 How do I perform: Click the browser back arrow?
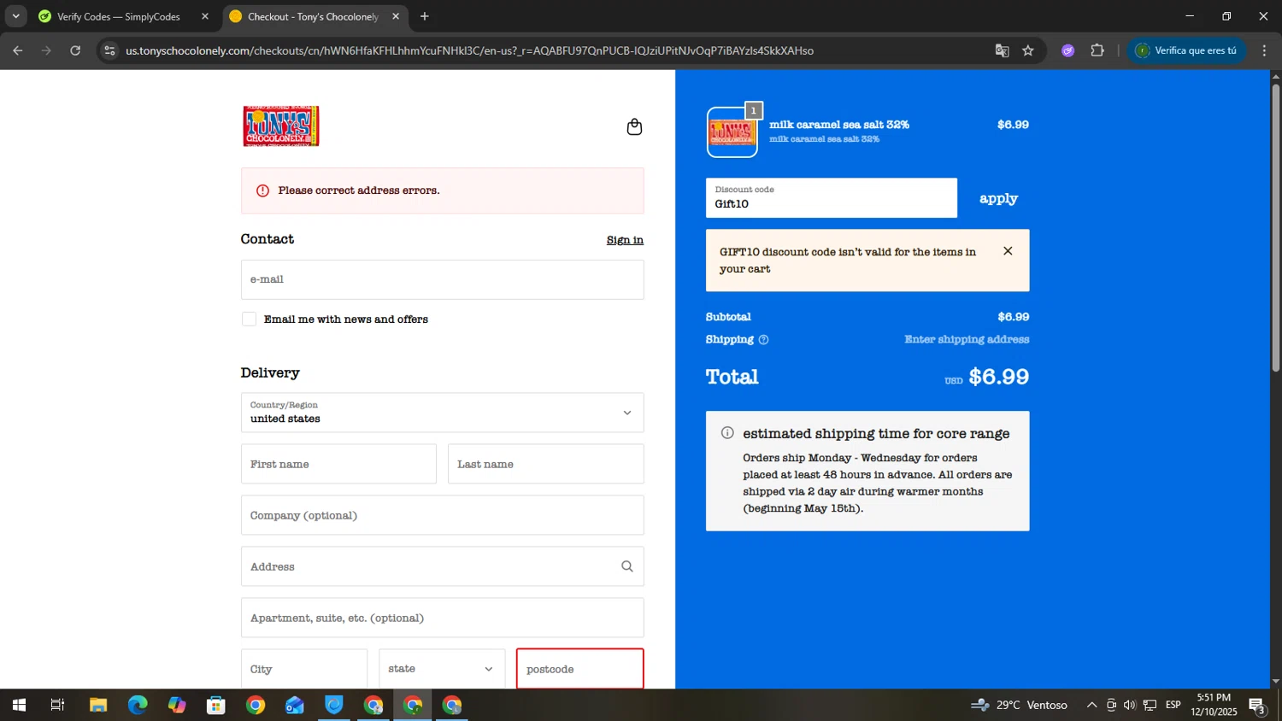click(17, 50)
